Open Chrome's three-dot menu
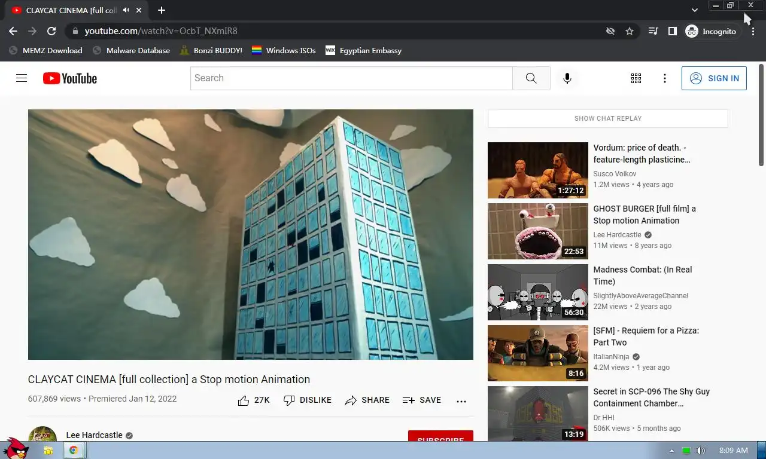This screenshot has width=766, height=459. tap(753, 31)
